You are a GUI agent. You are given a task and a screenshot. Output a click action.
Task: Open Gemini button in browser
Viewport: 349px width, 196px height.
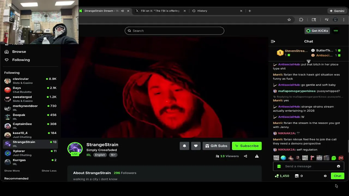coord(337,11)
